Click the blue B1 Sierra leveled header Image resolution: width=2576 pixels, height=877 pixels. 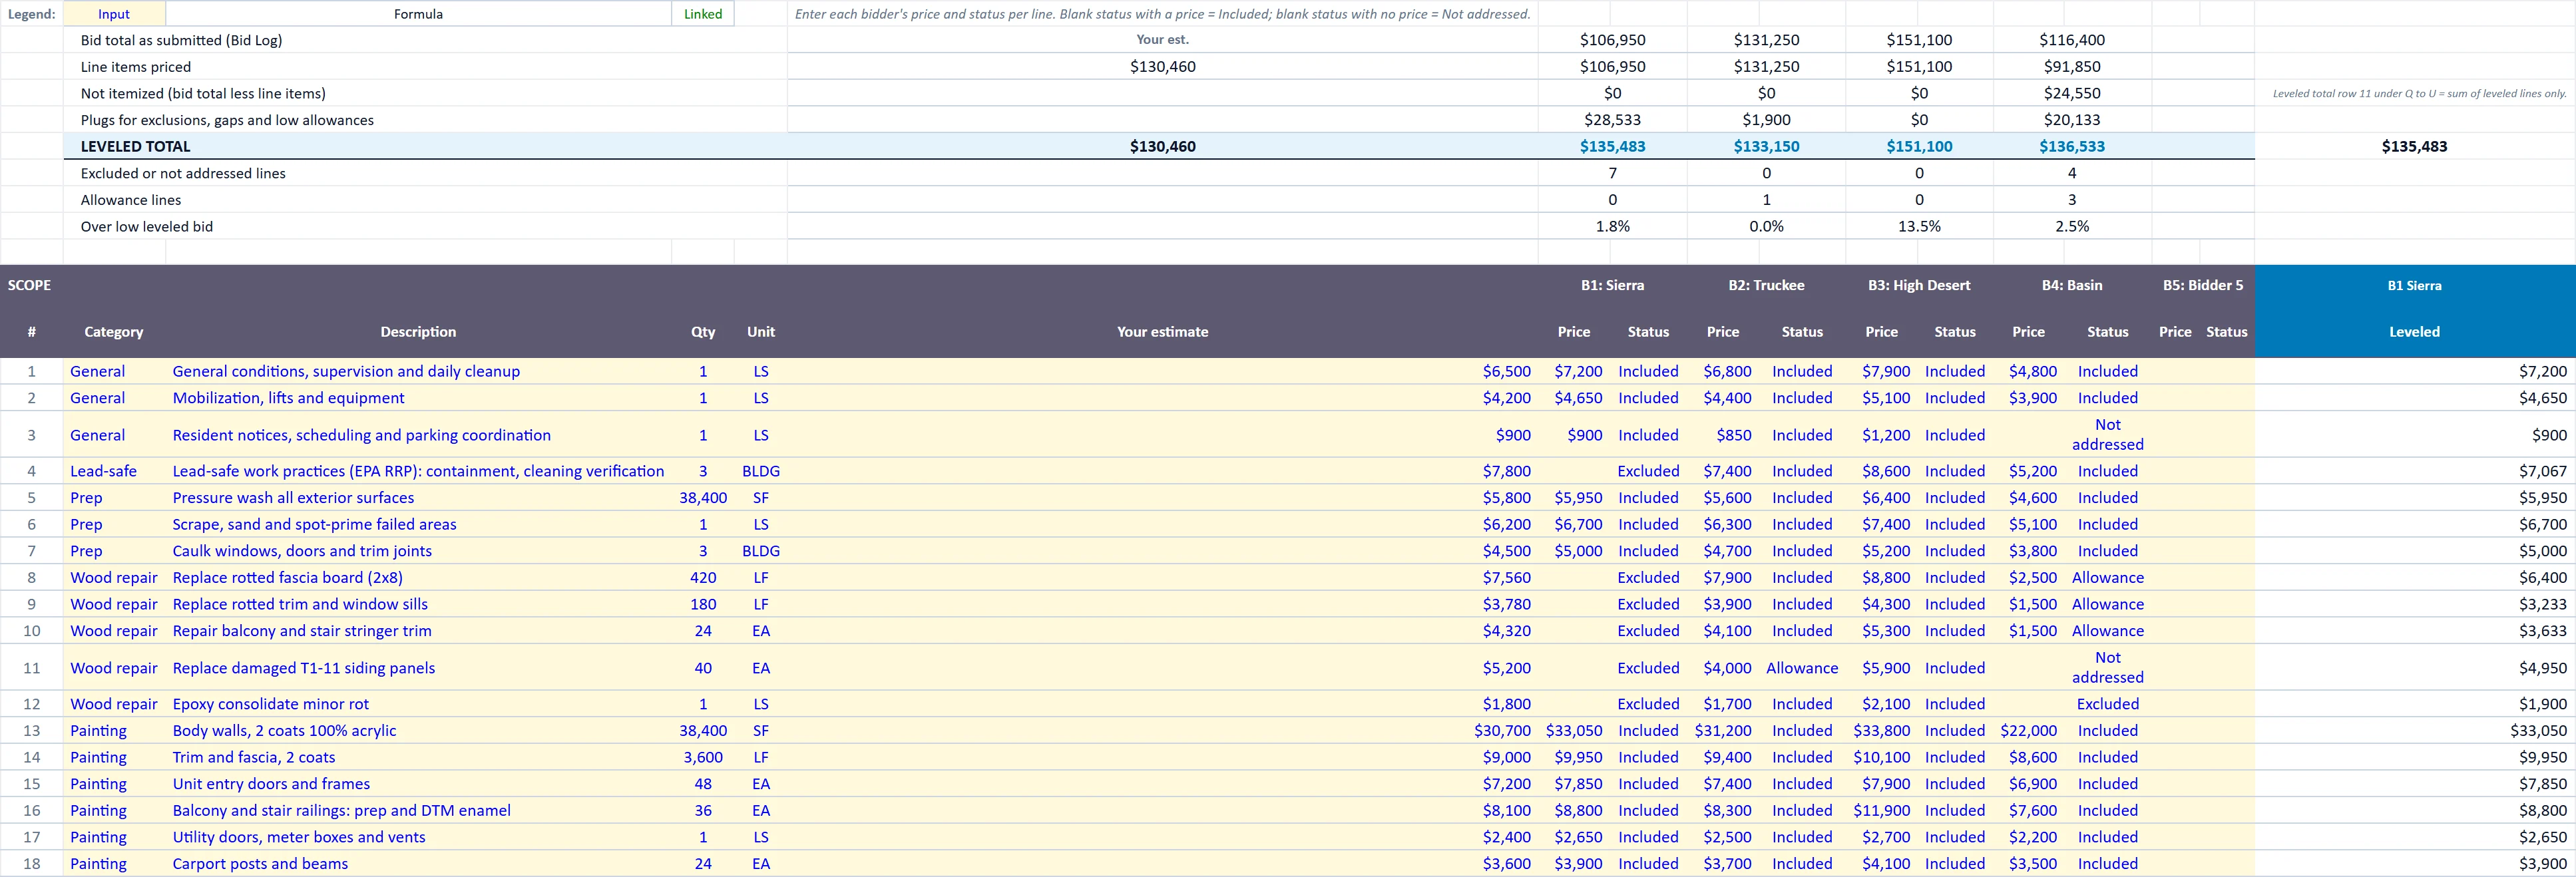coord(2414,285)
